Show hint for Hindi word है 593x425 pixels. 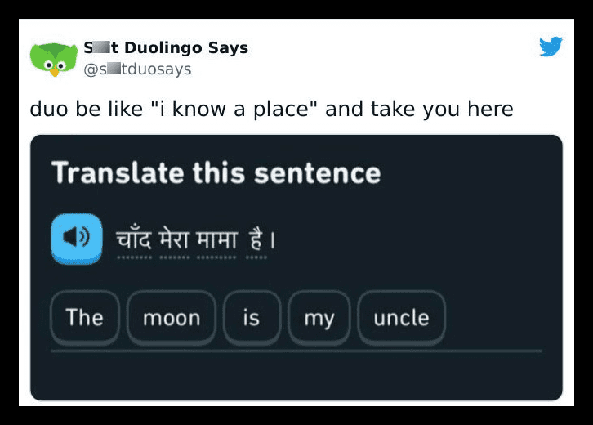coord(256,240)
